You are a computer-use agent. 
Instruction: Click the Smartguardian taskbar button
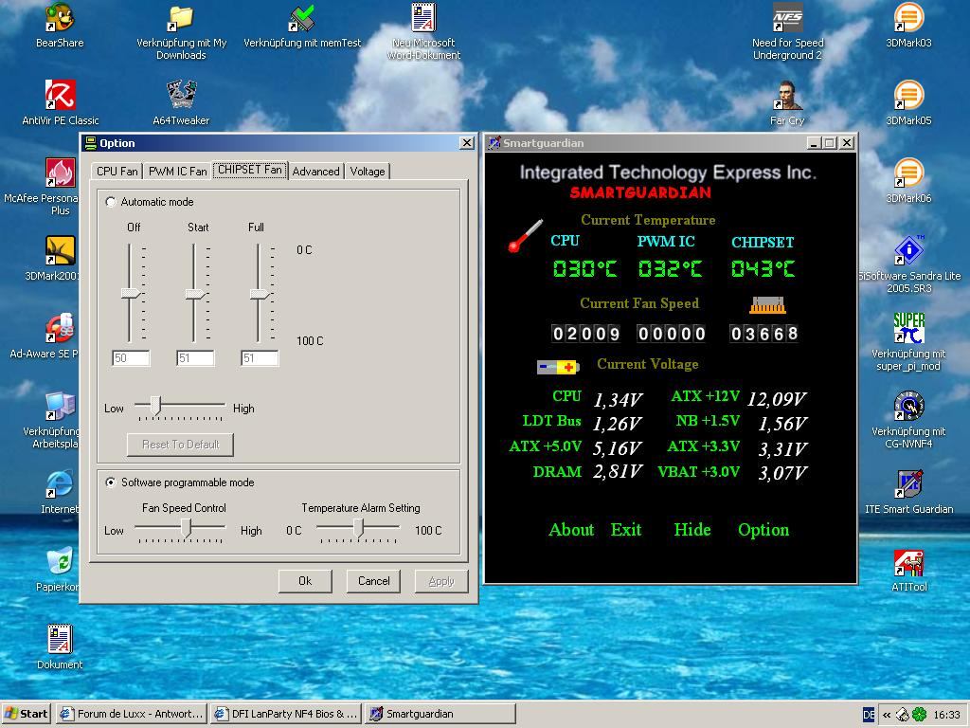coord(440,714)
